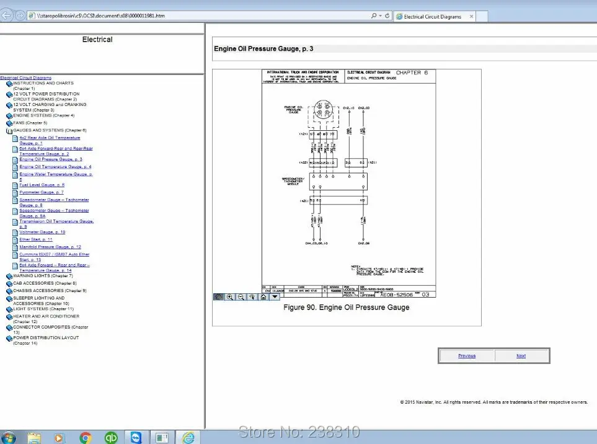This screenshot has width=597, height=444.
Task: Select the pan hand tool in diagram toolbar
Action: pos(219,297)
